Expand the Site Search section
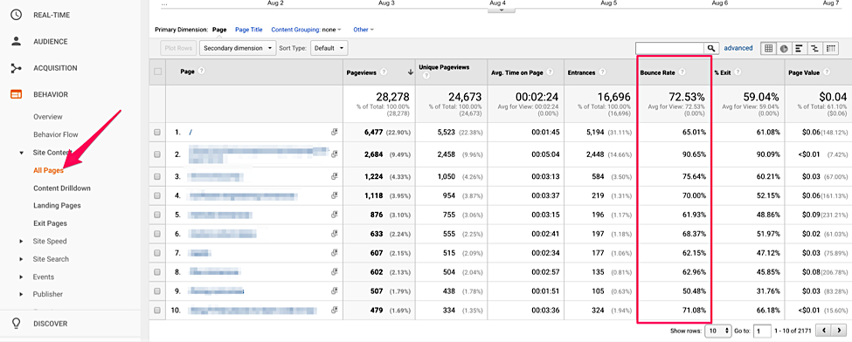Image resolution: width=852 pixels, height=342 pixels. pos(21,259)
